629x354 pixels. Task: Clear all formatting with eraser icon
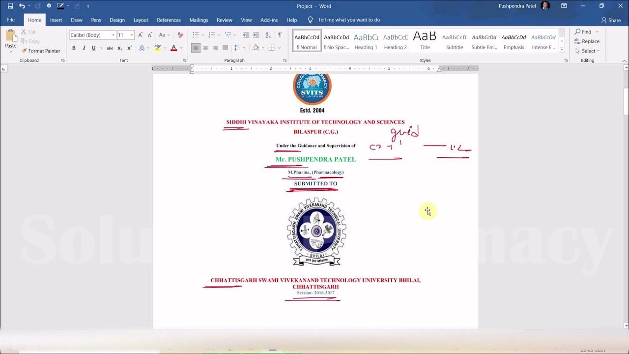pyautogui.click(x=180, y=35)
